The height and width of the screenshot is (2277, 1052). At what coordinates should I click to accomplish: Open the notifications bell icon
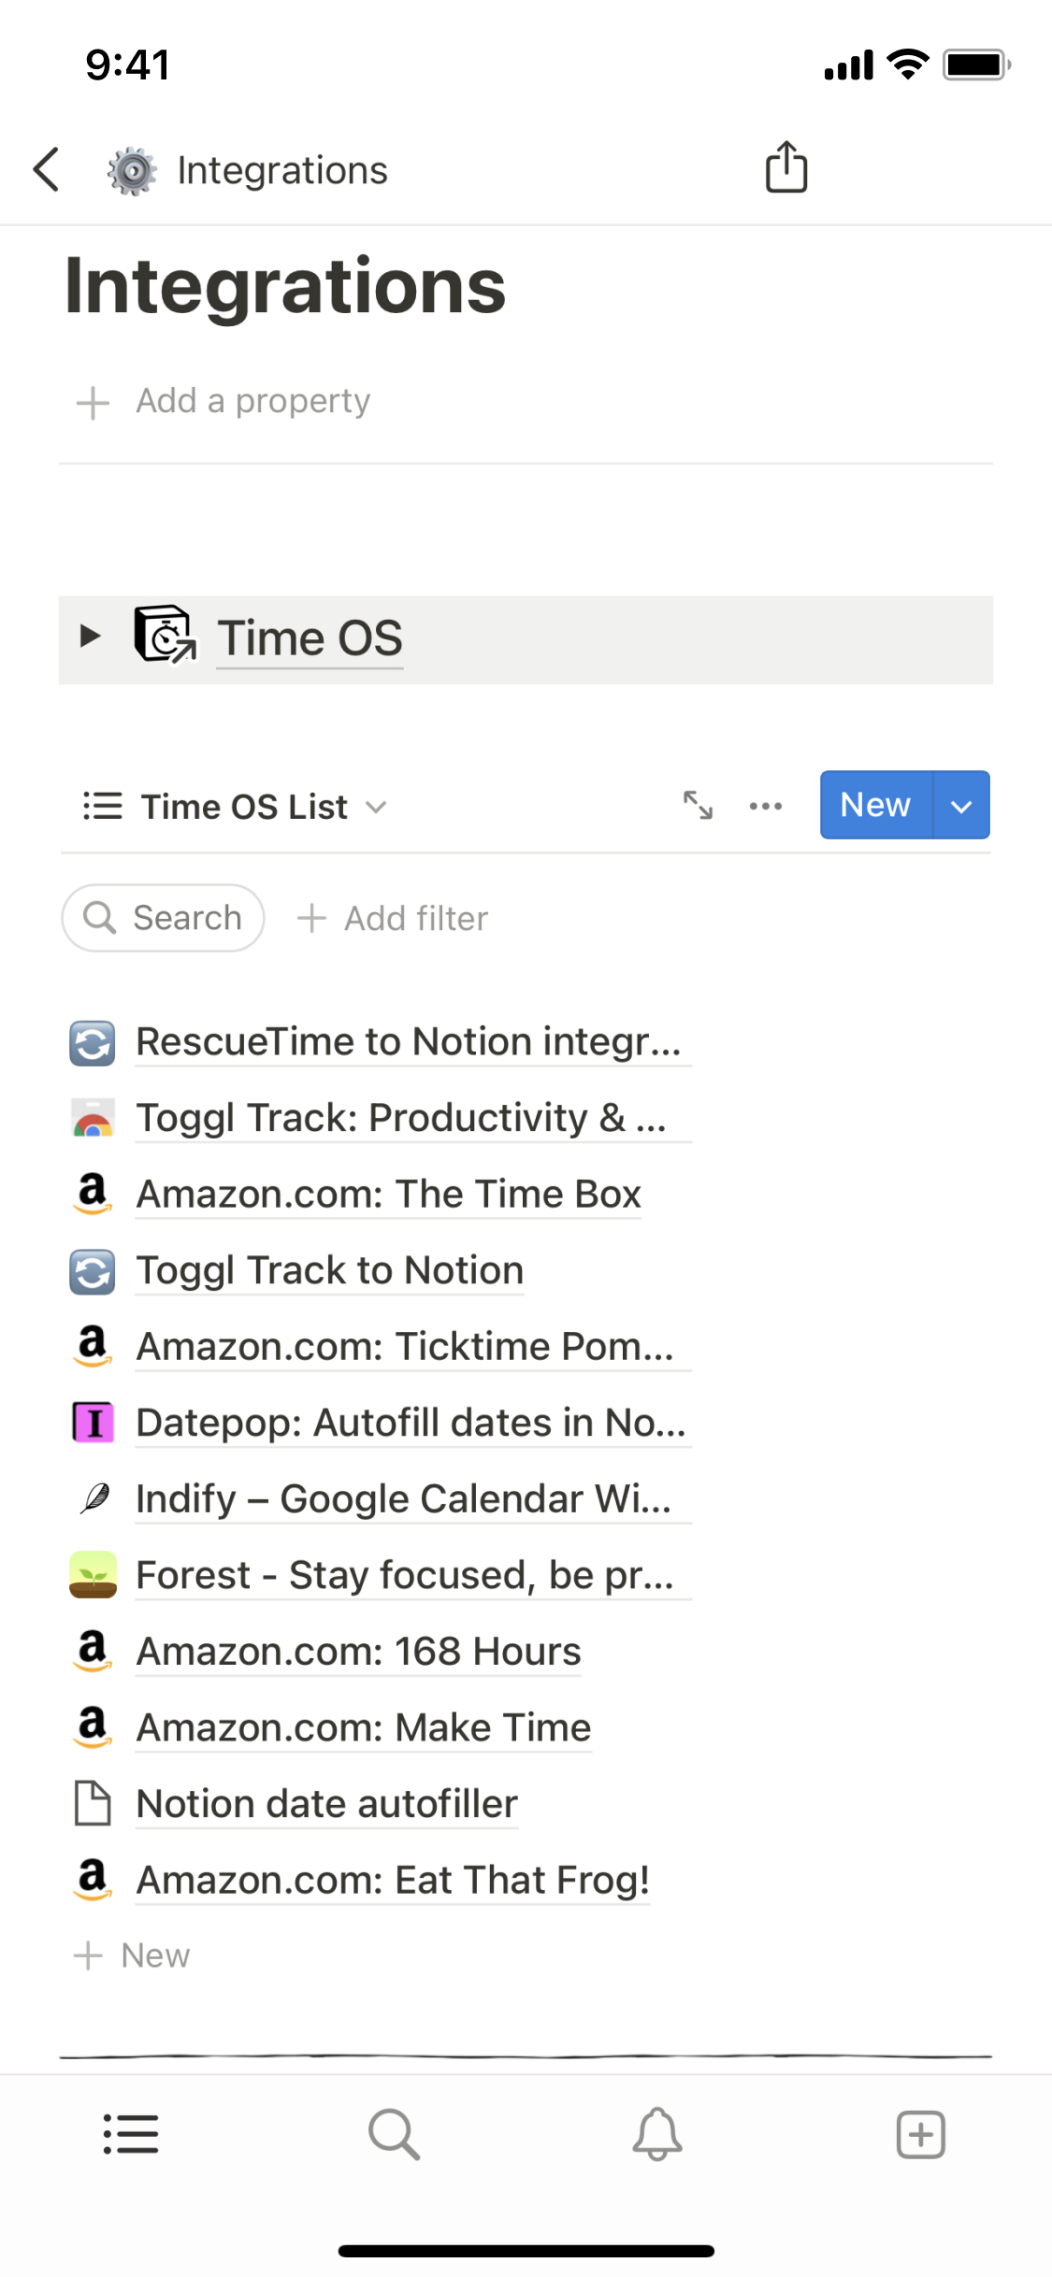pyautogui.click(x=657, y=2134)
